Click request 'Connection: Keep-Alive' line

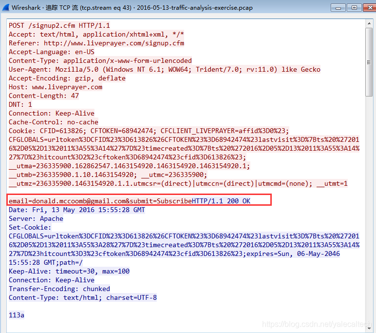52,113
